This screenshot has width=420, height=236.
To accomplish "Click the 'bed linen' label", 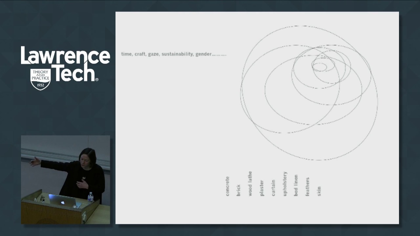I will (296, 186).
